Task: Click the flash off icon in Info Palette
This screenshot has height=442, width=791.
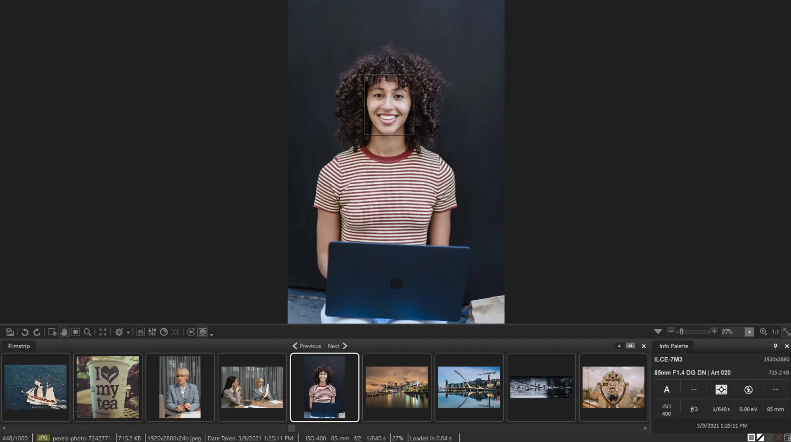Action: click(748, 390)
